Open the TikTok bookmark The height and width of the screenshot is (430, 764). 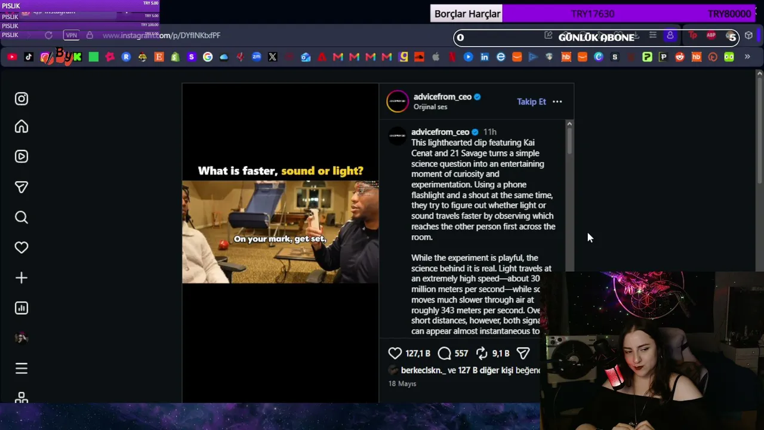(29, 57)
